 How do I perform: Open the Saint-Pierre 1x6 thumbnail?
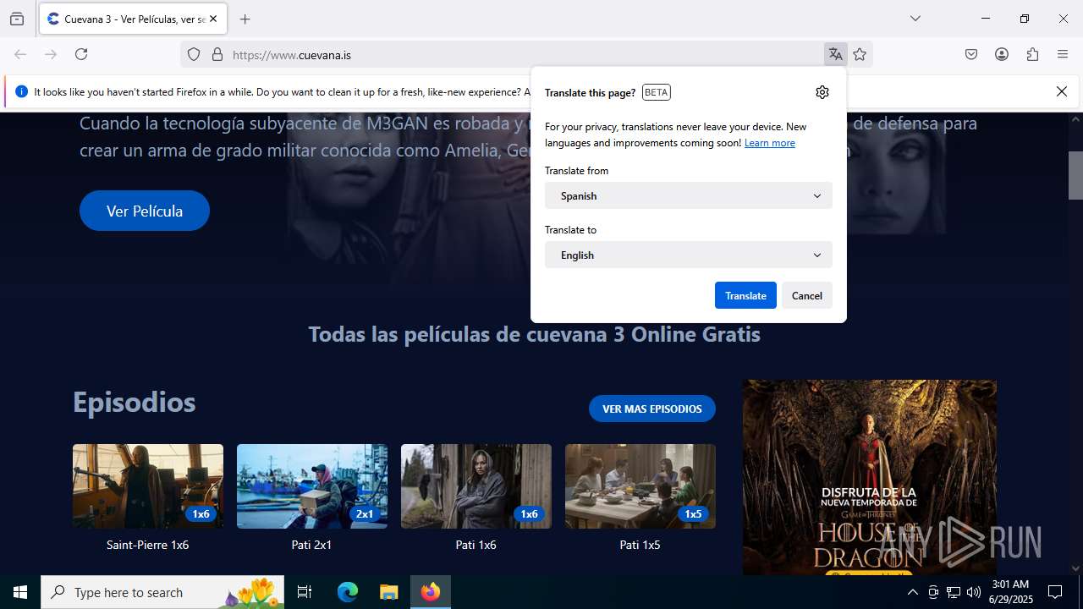click(148, 486)
